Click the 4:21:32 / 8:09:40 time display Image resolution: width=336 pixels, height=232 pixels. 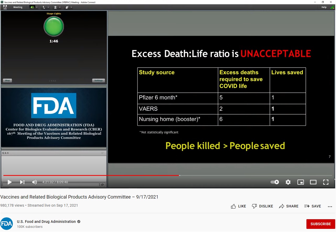pos(55,182)
